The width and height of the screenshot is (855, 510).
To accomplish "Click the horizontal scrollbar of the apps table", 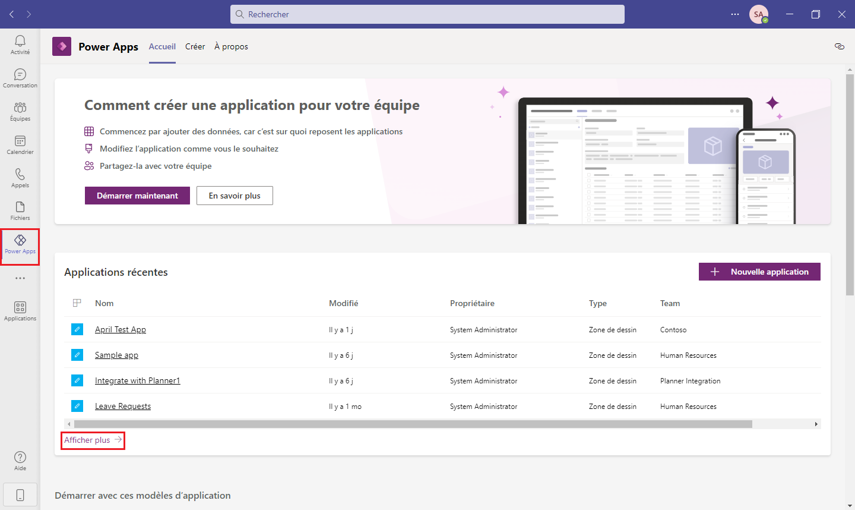I will [413, 424].
